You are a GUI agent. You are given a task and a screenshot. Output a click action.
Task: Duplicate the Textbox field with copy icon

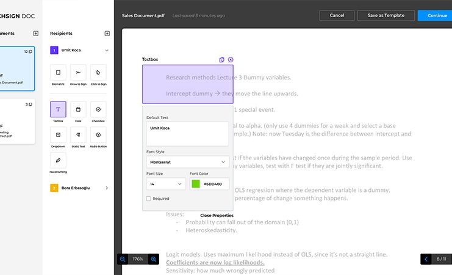coord(221,59)
